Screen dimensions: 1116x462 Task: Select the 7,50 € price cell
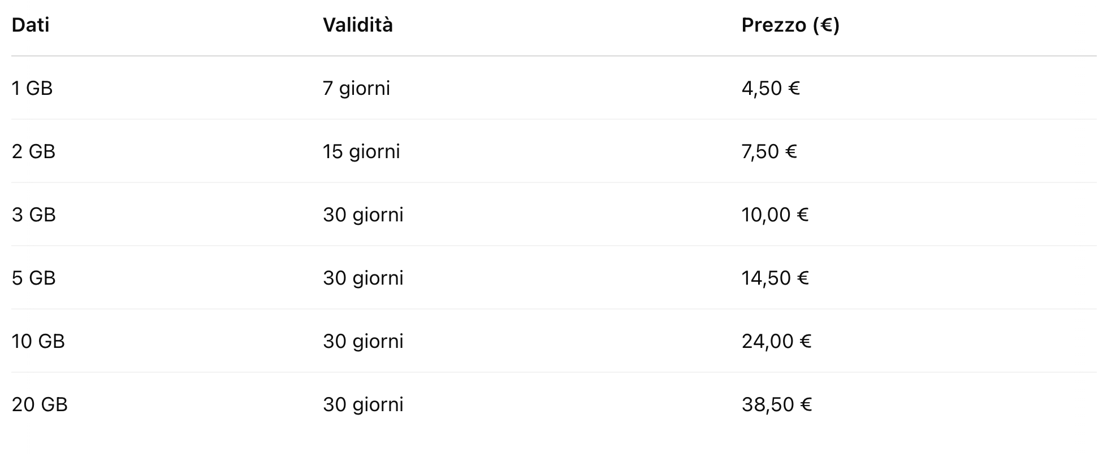coord(769,152)
